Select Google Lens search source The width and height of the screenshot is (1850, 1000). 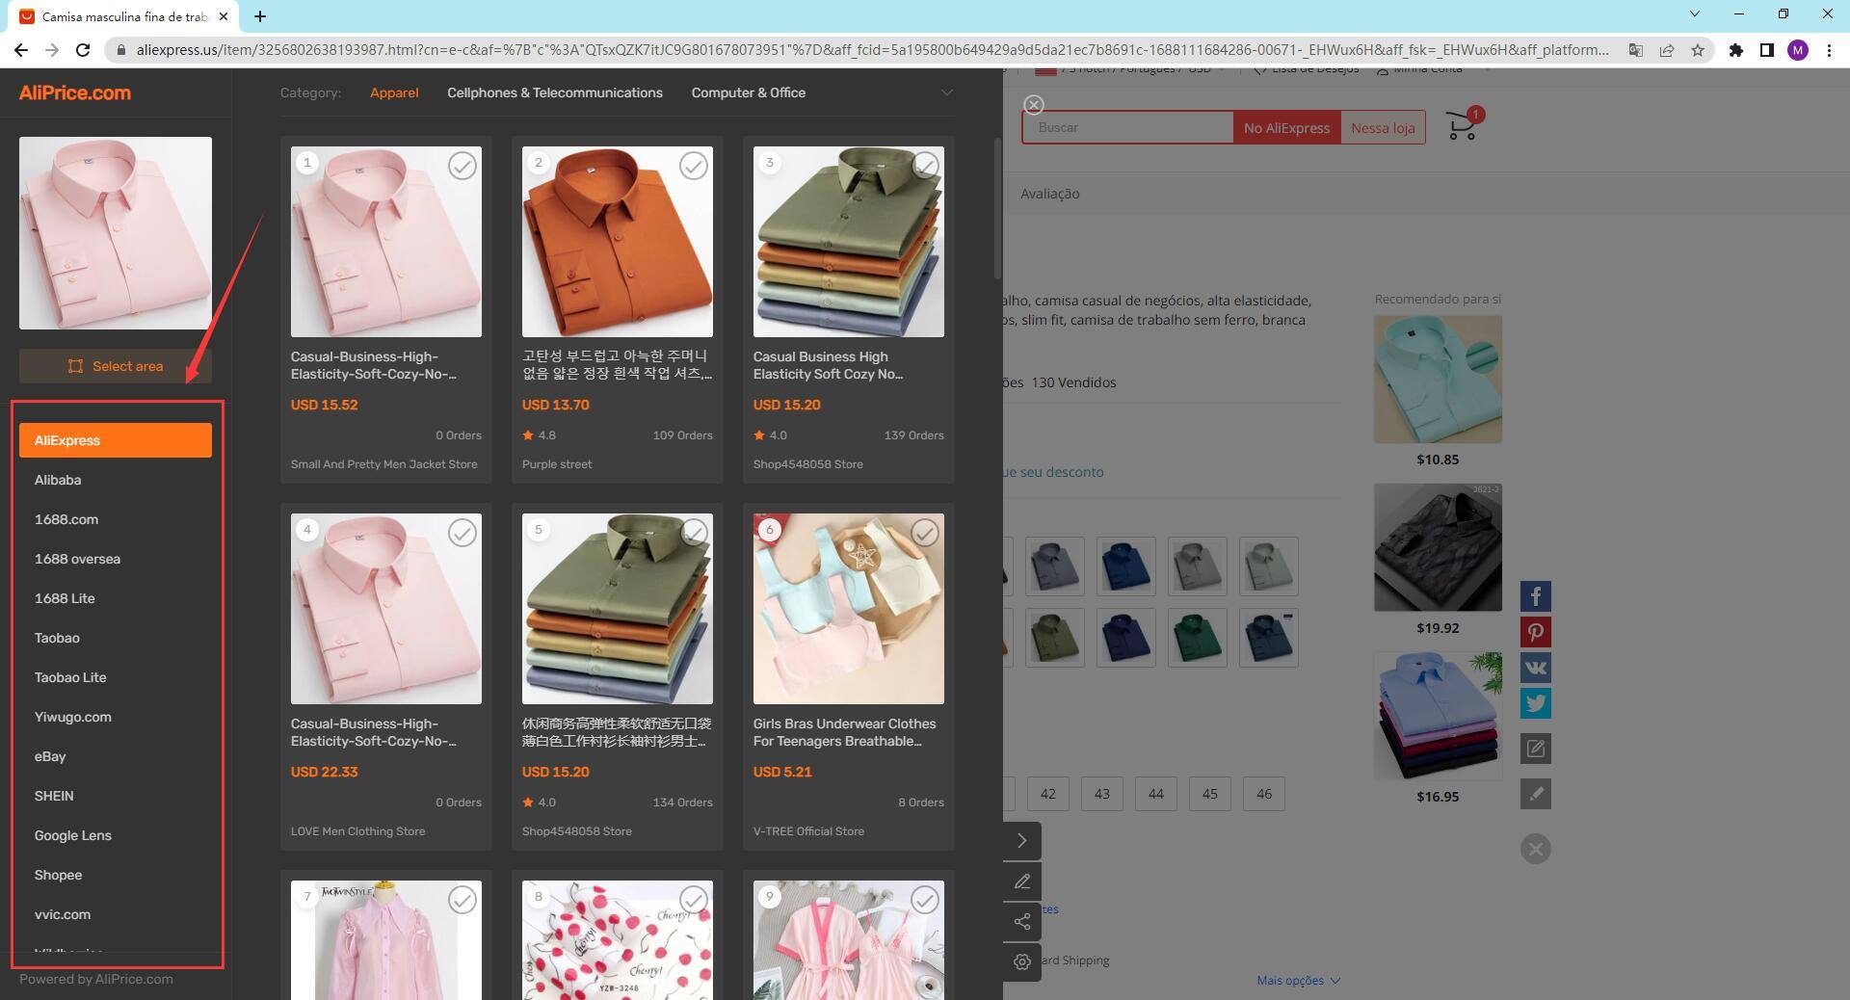coord(116,835)
